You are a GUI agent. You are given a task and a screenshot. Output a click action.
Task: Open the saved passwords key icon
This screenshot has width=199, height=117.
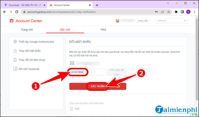(156, 12)
